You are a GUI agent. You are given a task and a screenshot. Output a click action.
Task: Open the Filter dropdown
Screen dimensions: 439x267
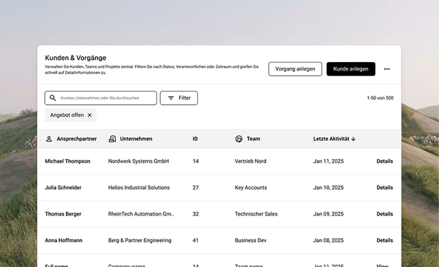coord(179,98)
